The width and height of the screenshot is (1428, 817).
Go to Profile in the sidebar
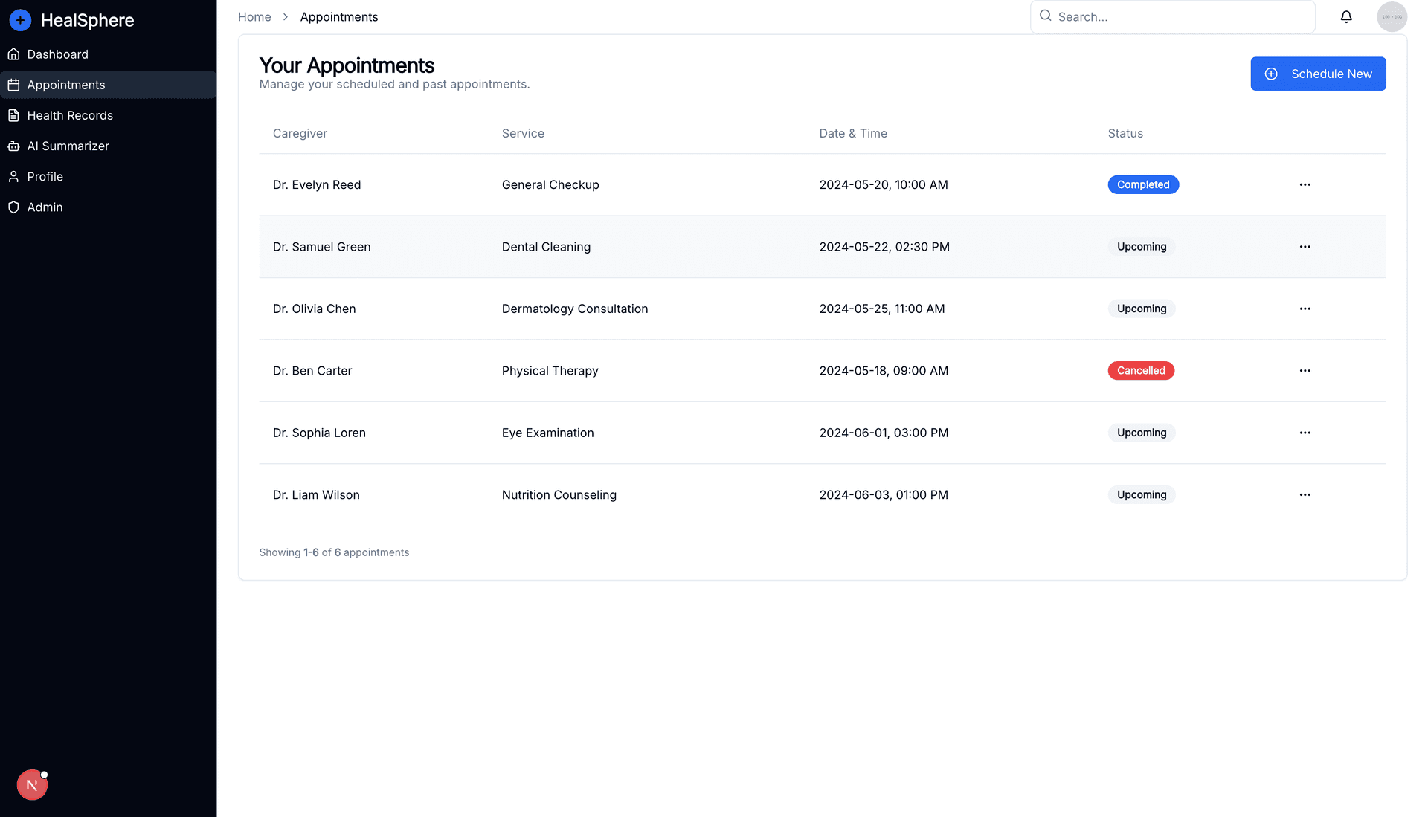[x=45, y=177]
